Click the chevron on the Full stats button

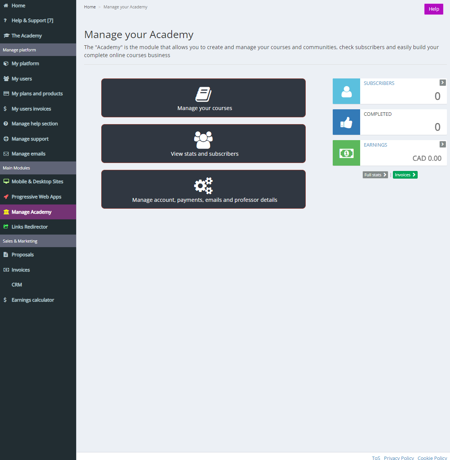tap(385, 174)
